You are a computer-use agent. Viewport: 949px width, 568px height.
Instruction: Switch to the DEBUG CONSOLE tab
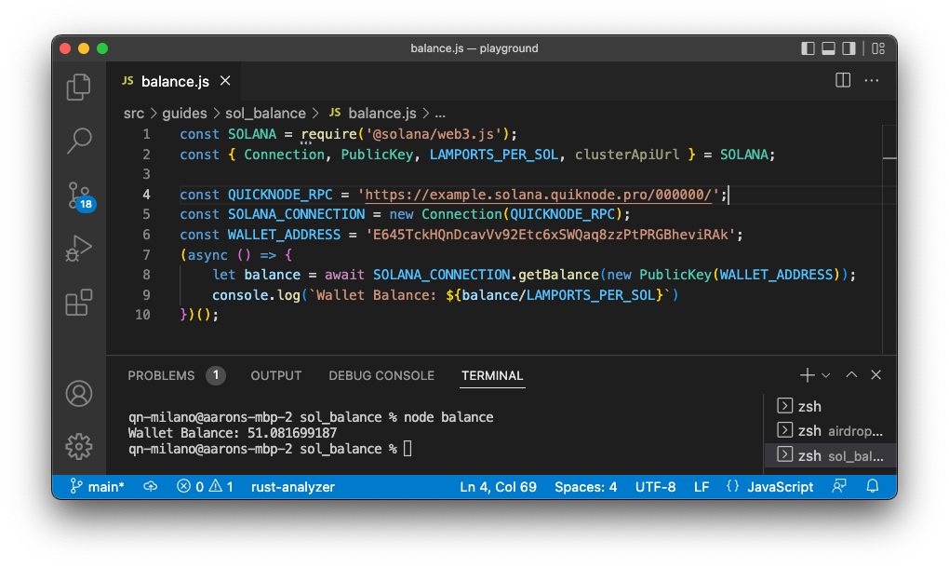coord(381,375)
